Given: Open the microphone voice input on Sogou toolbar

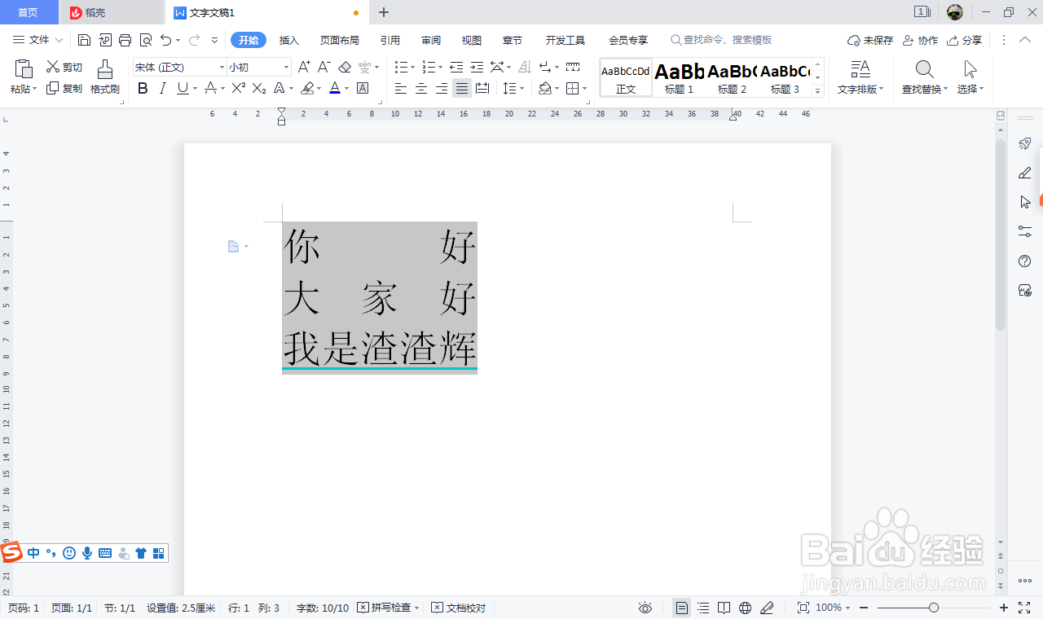Looking at the screenshot, I should click(87, 553).
